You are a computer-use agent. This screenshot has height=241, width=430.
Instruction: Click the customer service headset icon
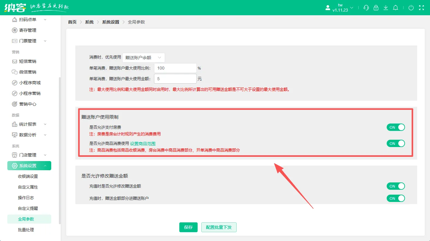[366, 8]
